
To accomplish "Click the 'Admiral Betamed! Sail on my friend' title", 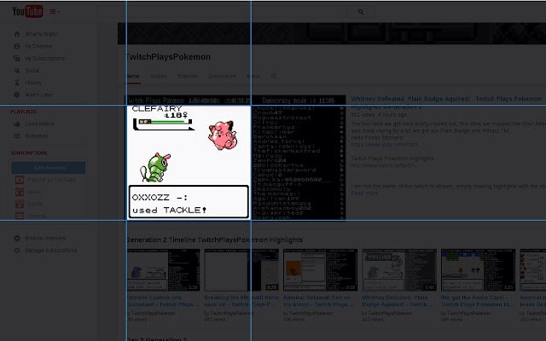I will pos(318,301).
